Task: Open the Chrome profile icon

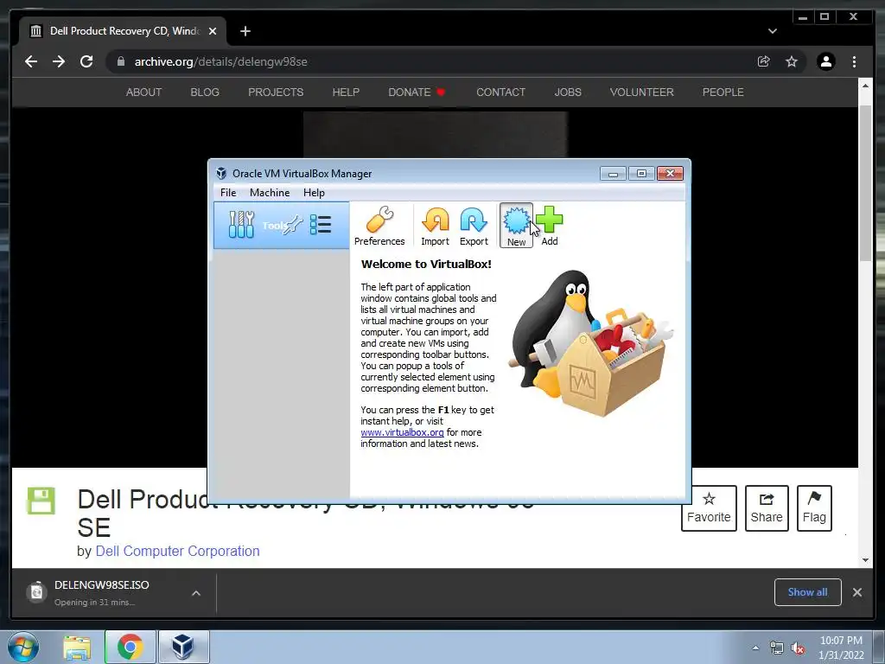Action: (x=826, y=61)
